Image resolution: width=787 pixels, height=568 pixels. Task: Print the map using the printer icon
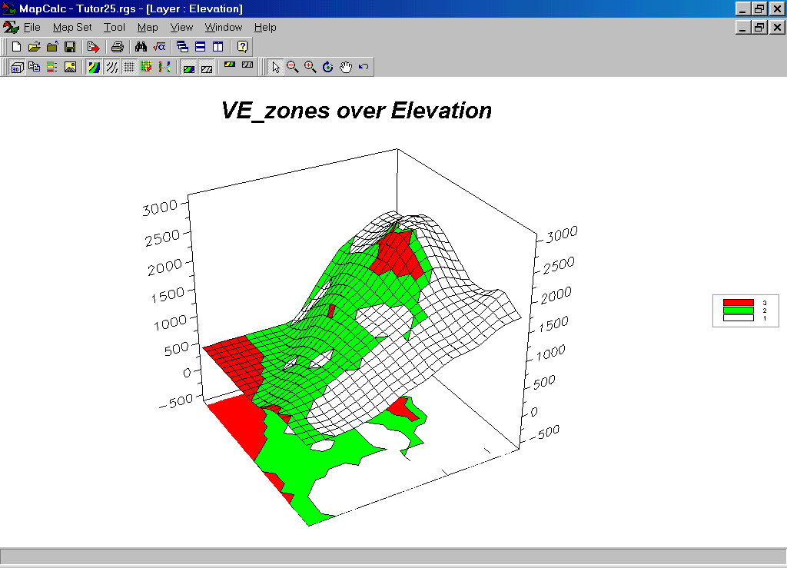[117, 47]
